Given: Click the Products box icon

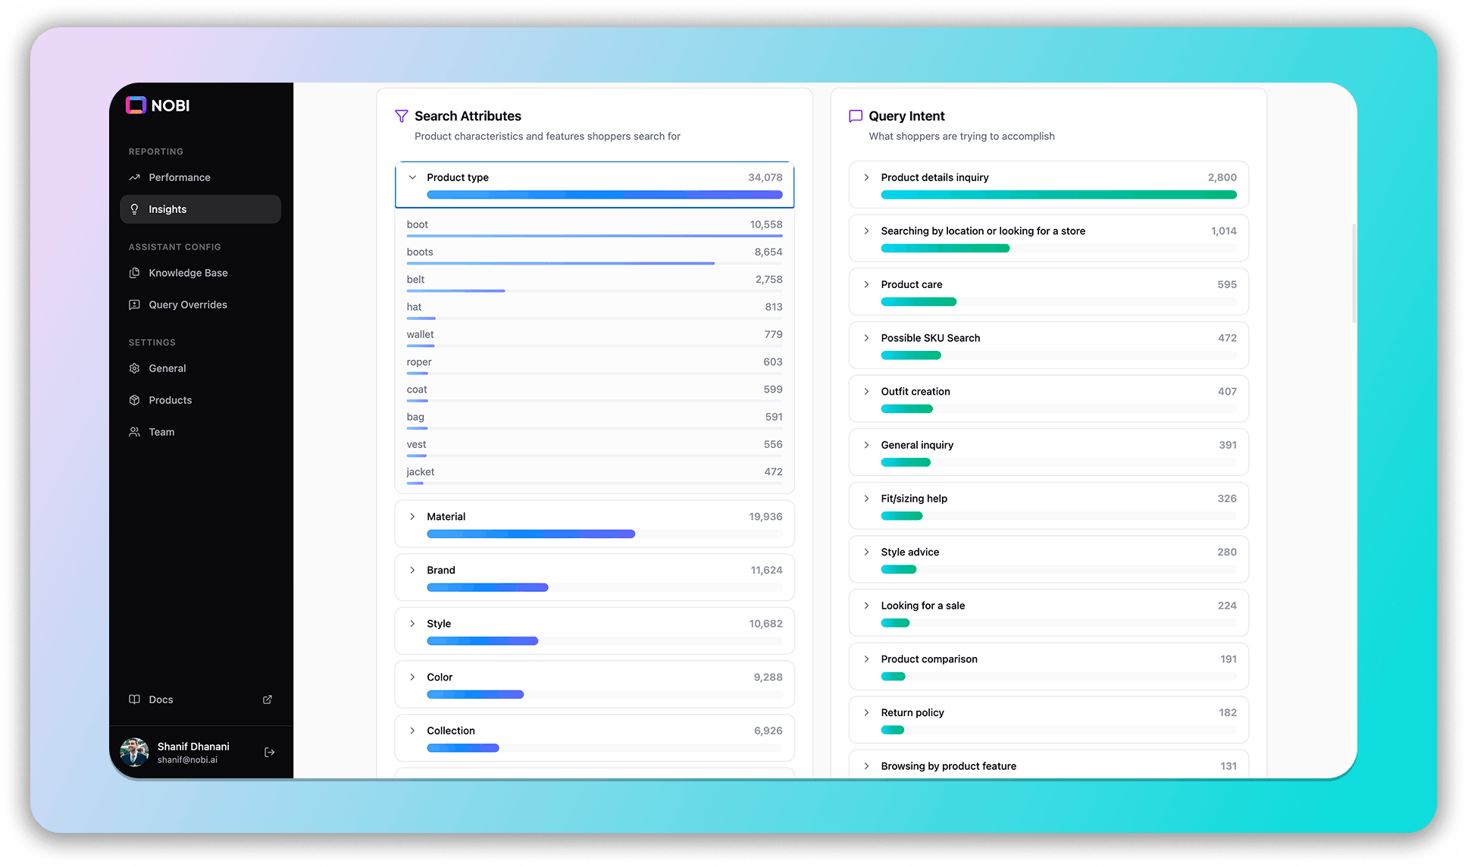Looking at the screenshot, I should 134,400.
